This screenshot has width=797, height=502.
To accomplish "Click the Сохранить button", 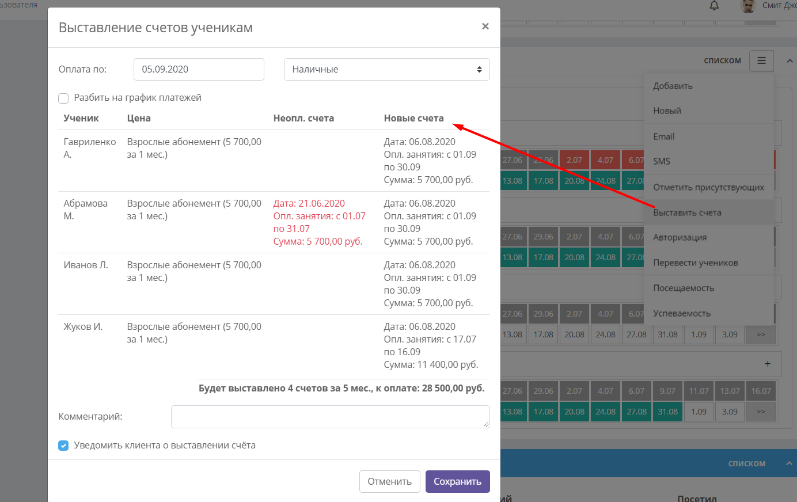I will [458, 482].
